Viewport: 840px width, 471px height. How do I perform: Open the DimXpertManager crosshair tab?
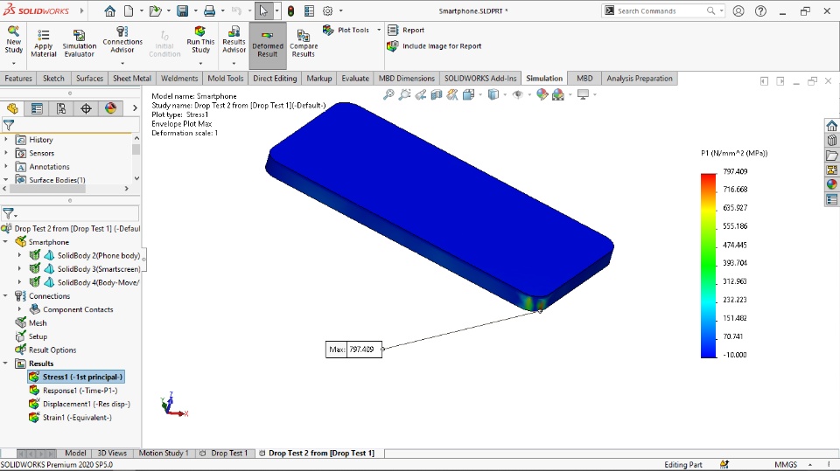point(87,108)
